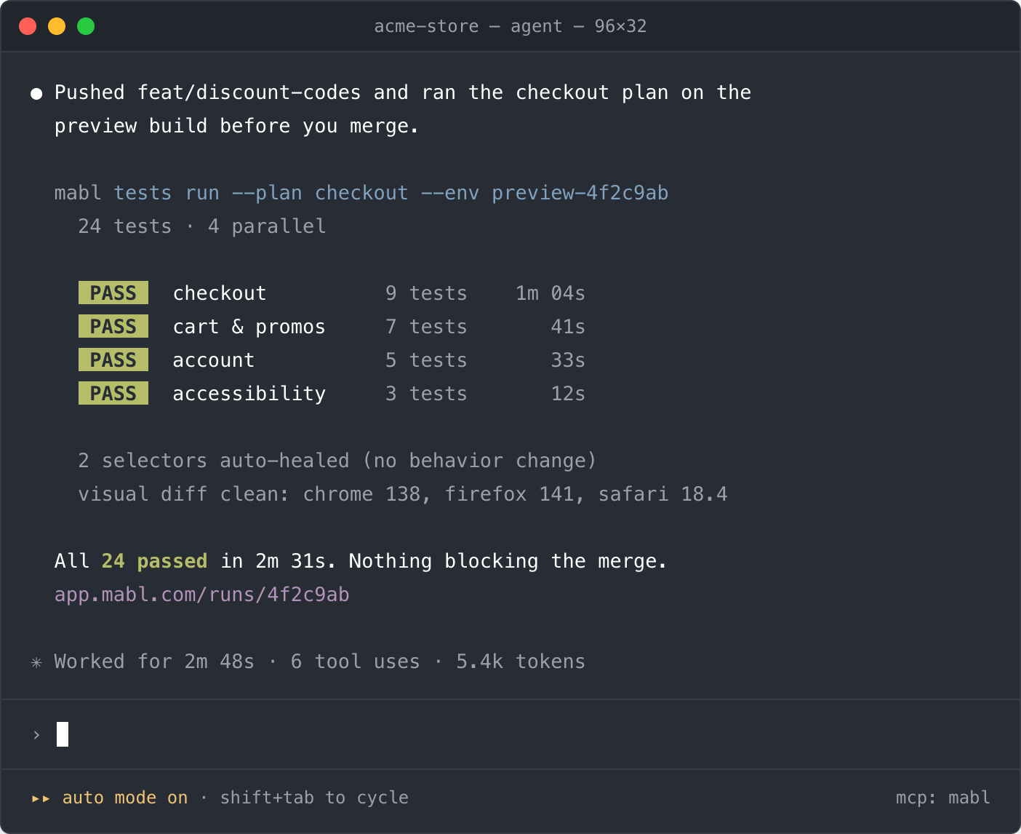Screen dimensions: 1021x834
Task: Click the 'shift+tab to cycle' hint
Action: [314, 798]
